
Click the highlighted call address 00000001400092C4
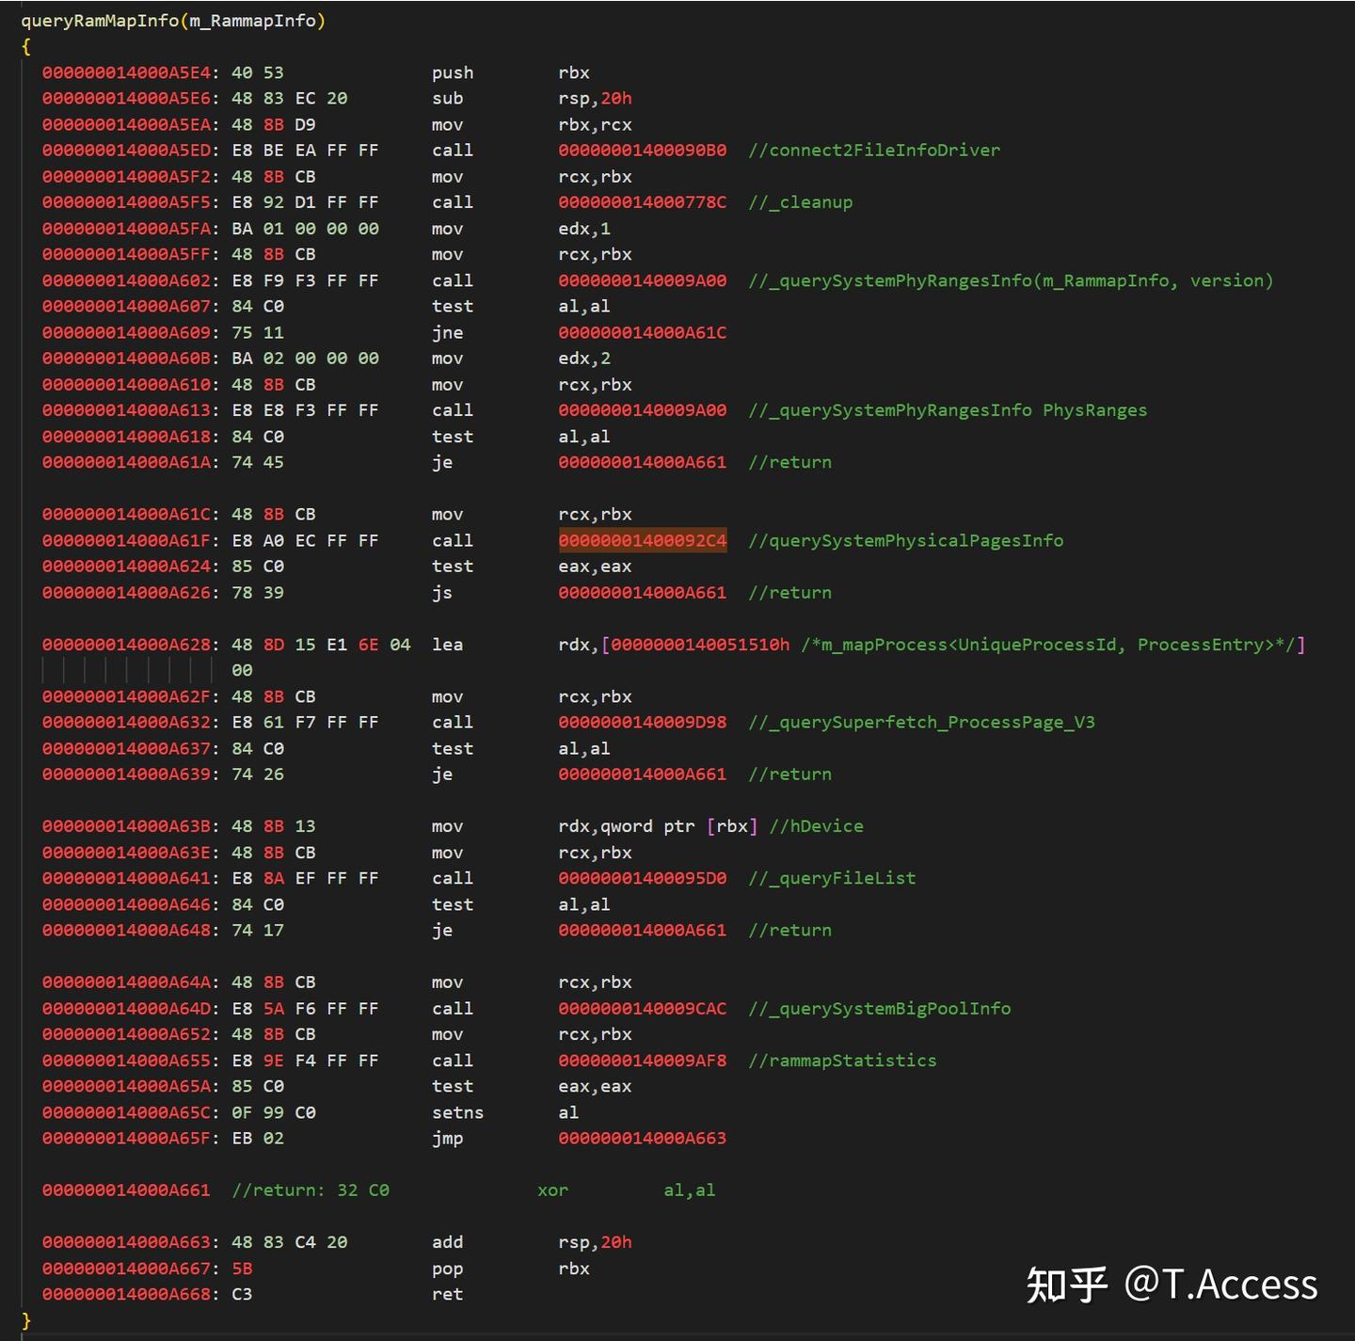coord(642,540)
